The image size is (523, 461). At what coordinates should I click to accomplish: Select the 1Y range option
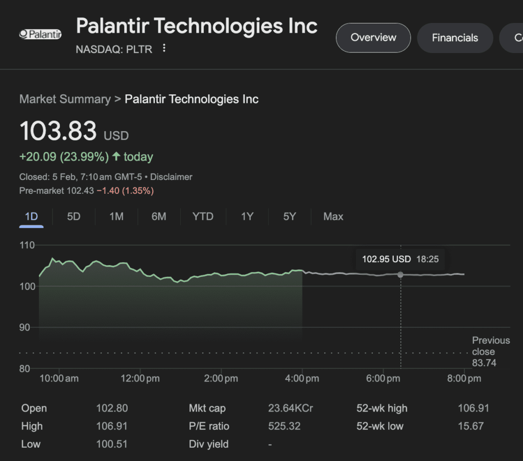pos(247,216)
